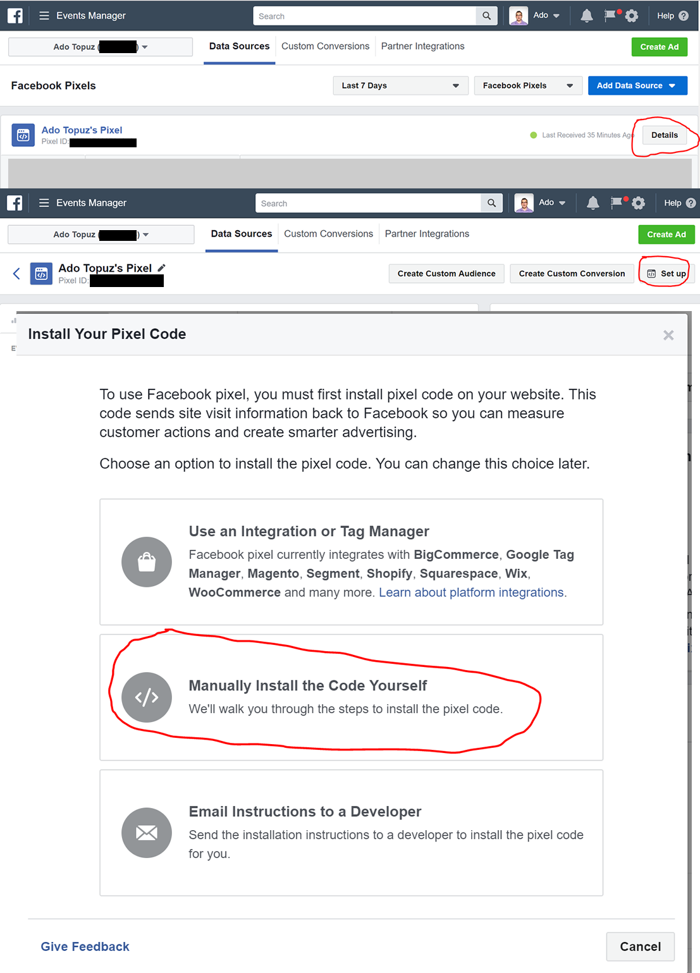700x973 pixels.
Task: Choose Email Instructions to a Developer
Action: tap(352, 833)
